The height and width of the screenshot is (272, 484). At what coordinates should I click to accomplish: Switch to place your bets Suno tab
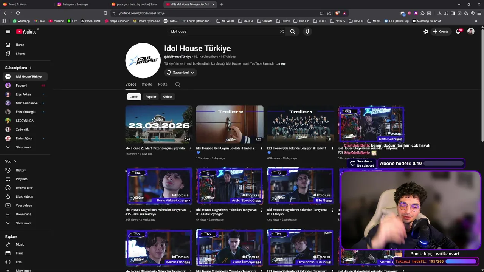(135, 5)
